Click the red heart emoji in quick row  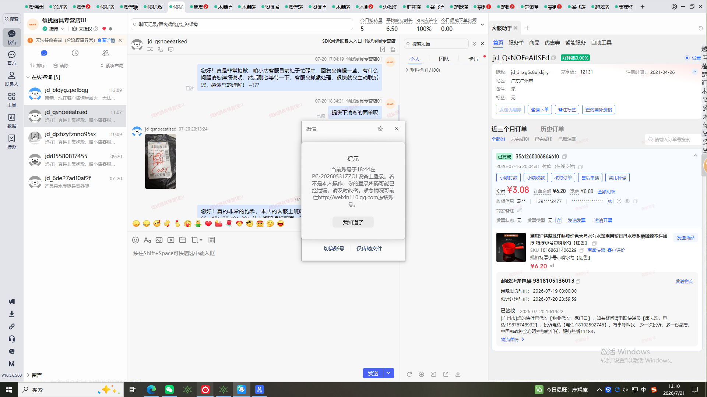(x=208, y=223)
